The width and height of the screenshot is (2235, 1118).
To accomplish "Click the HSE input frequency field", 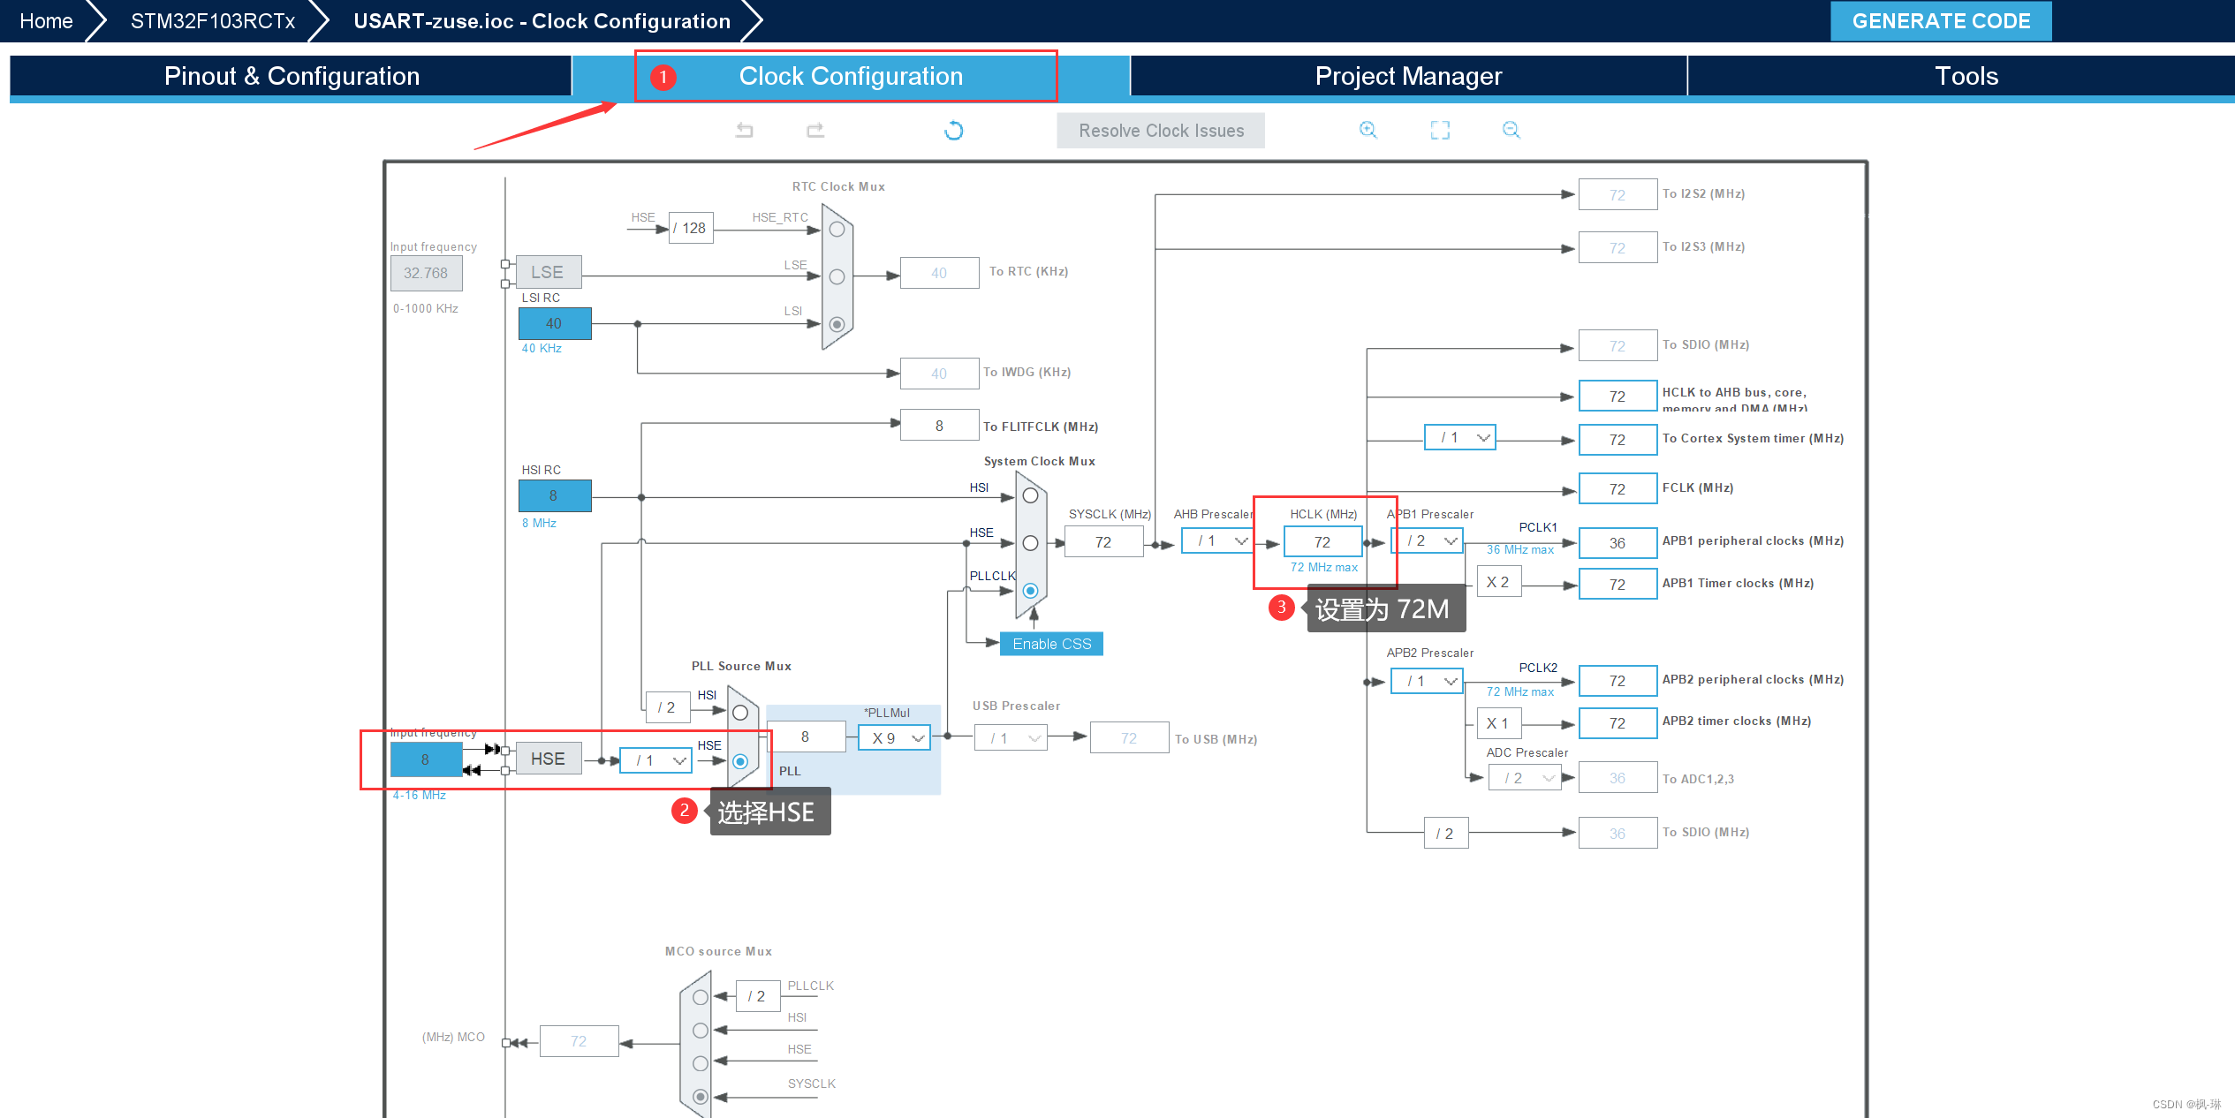I will tap(426, 759).
